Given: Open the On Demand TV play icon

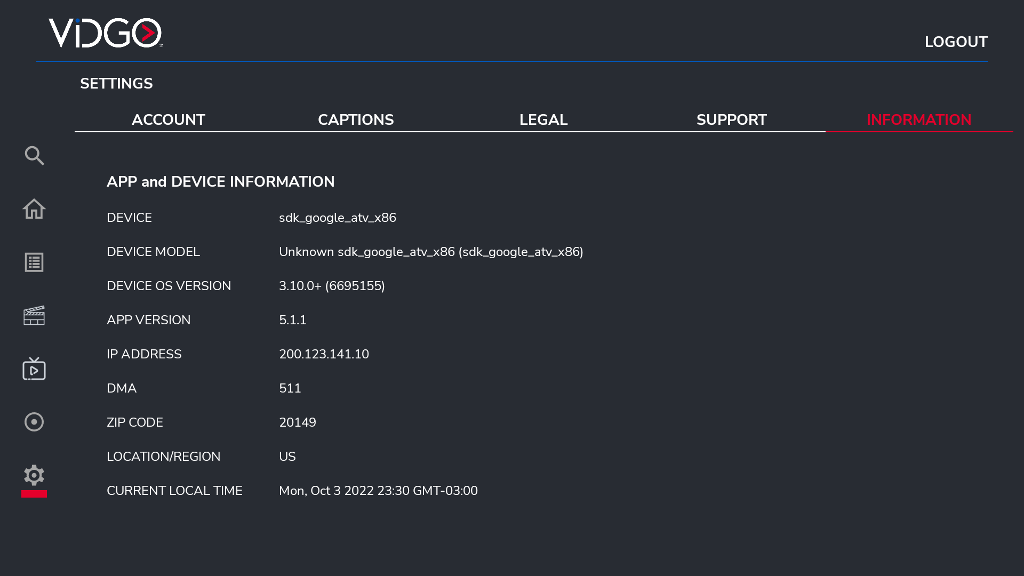Looking at the screenshot, I should (x=34, y=369).
